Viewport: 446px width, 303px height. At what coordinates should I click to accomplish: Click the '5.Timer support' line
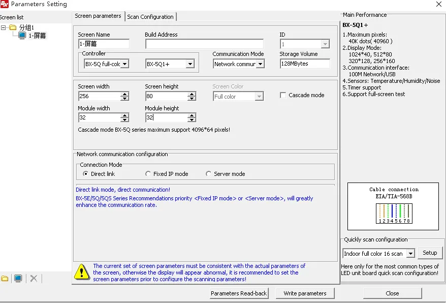point(362,88)
